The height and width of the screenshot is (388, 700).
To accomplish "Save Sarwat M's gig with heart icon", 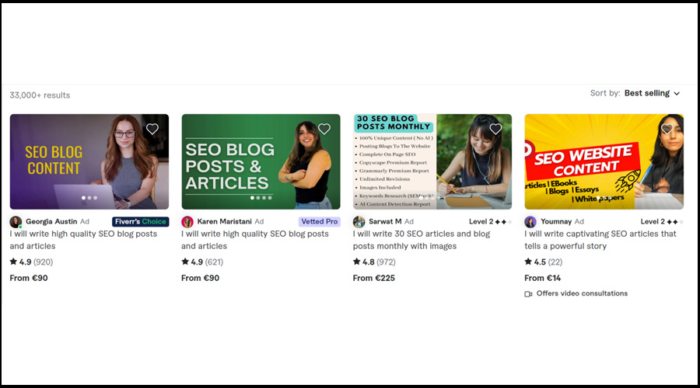I will tap(495, 129).
